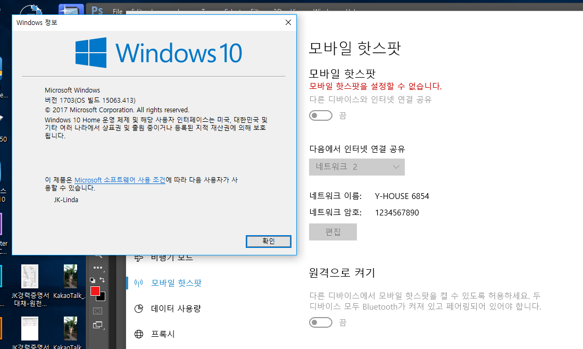Screen dimensions: 583x349
Task: Turn on the 모바일 핫스팟 sharing toggle
Action: [x=321, y=115]
